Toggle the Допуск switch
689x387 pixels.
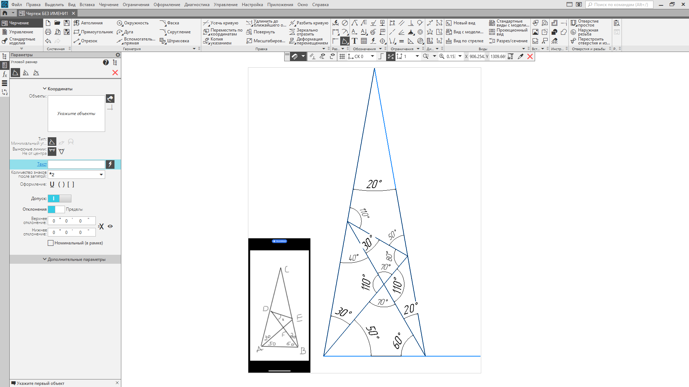click(60, 199)
